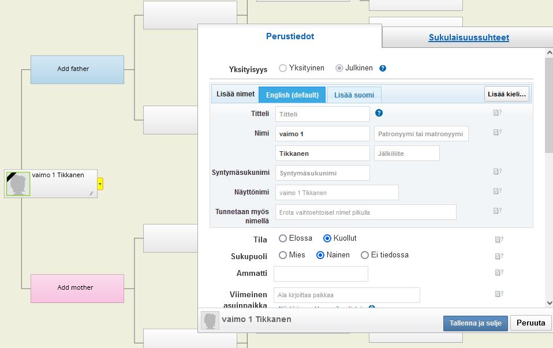Viewport: 553px width, 348px height.
Task: Click profile silhouette on vaimo 1 Tikkanen tree node
Action: point(18,184)
